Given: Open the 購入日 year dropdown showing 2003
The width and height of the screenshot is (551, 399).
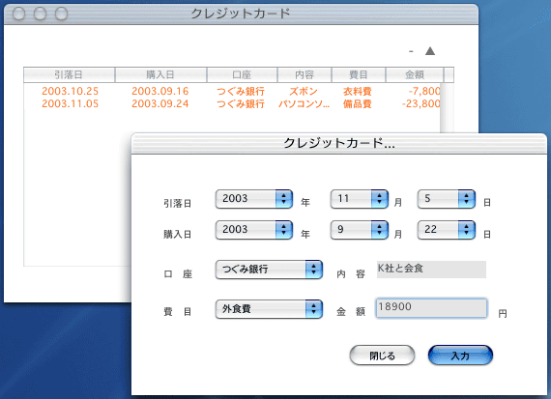Looking at the screenshot, I should pos(253,230).
